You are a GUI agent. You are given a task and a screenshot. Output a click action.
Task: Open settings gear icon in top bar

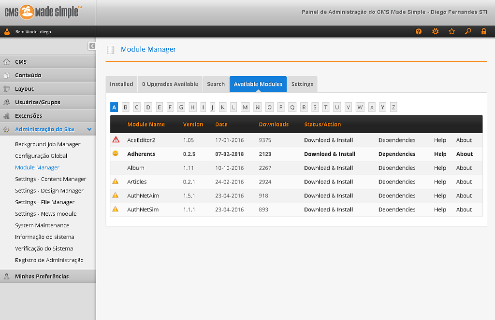click(435, 31)
